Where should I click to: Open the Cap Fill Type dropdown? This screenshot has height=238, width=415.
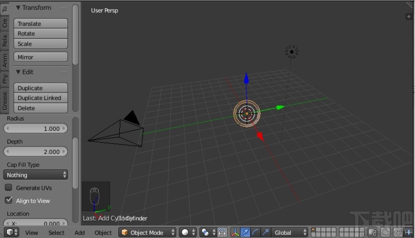pos(36,175)
